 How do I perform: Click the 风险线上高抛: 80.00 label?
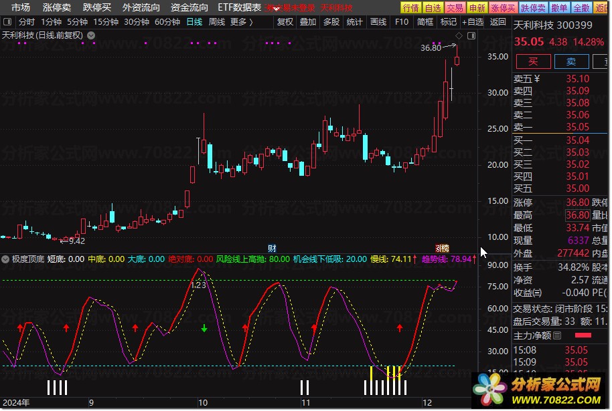pyautogui.click(x=253, y=259)
